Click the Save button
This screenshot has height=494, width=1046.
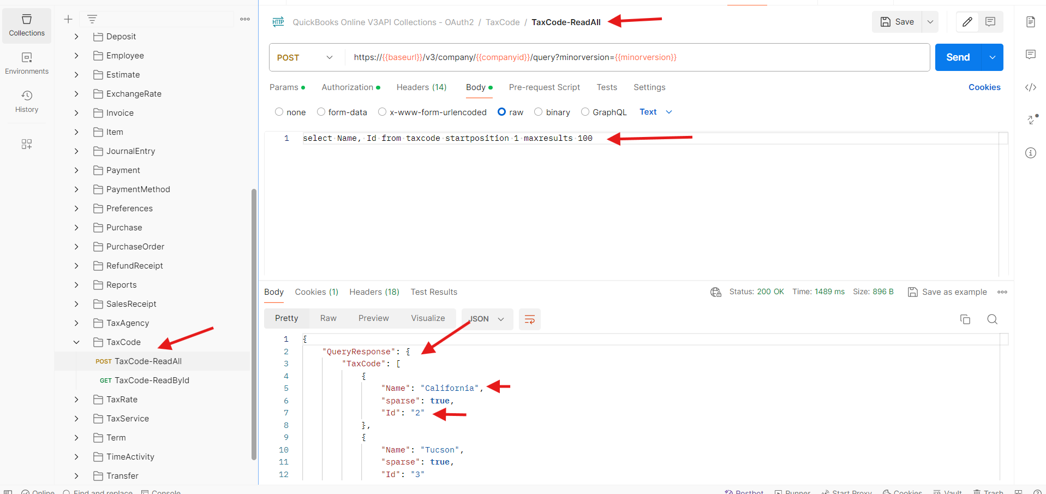(897, 22)
